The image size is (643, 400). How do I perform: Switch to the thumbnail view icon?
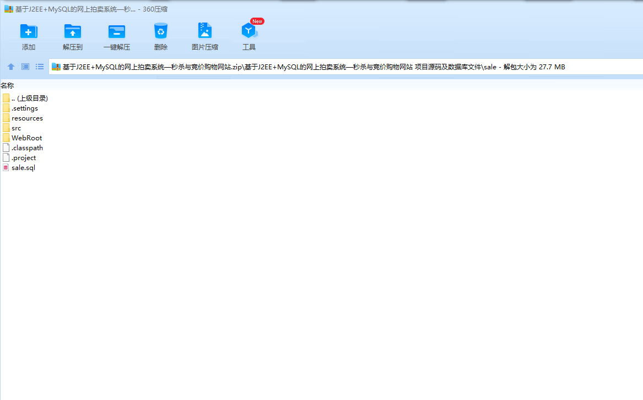click(25, 67)
